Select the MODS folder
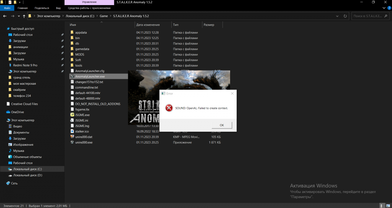Image resolution: width=392 pixels, height=208 pixels. coord(79,55)
